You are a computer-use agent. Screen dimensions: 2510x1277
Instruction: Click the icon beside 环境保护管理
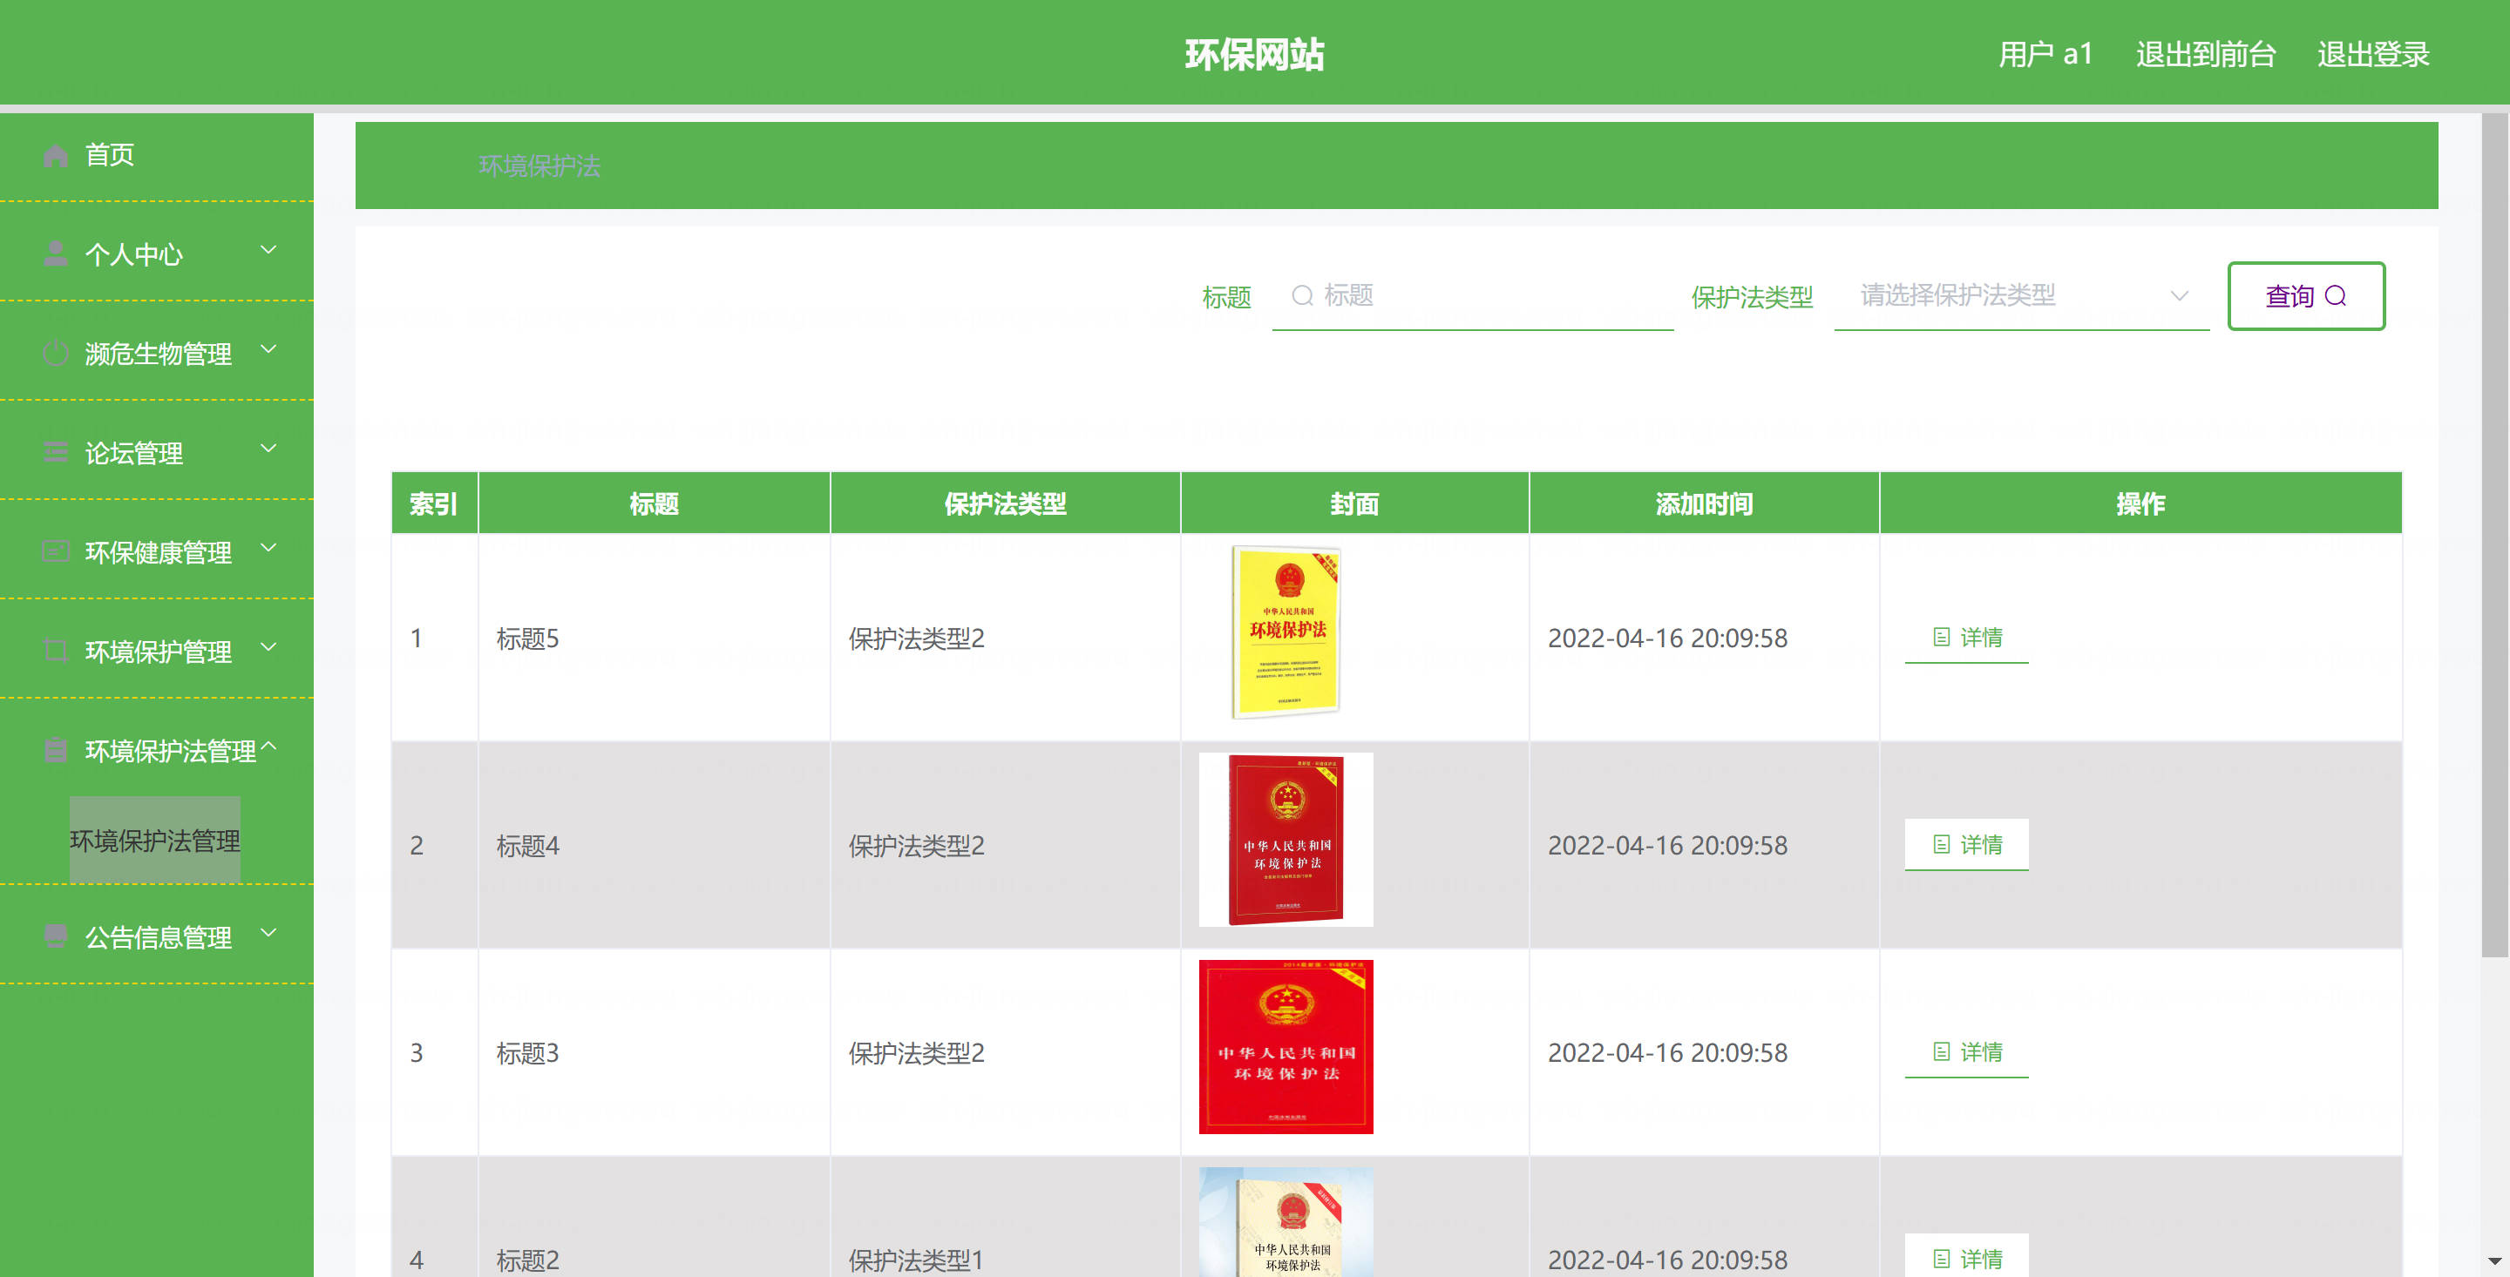tap(56, 652)
